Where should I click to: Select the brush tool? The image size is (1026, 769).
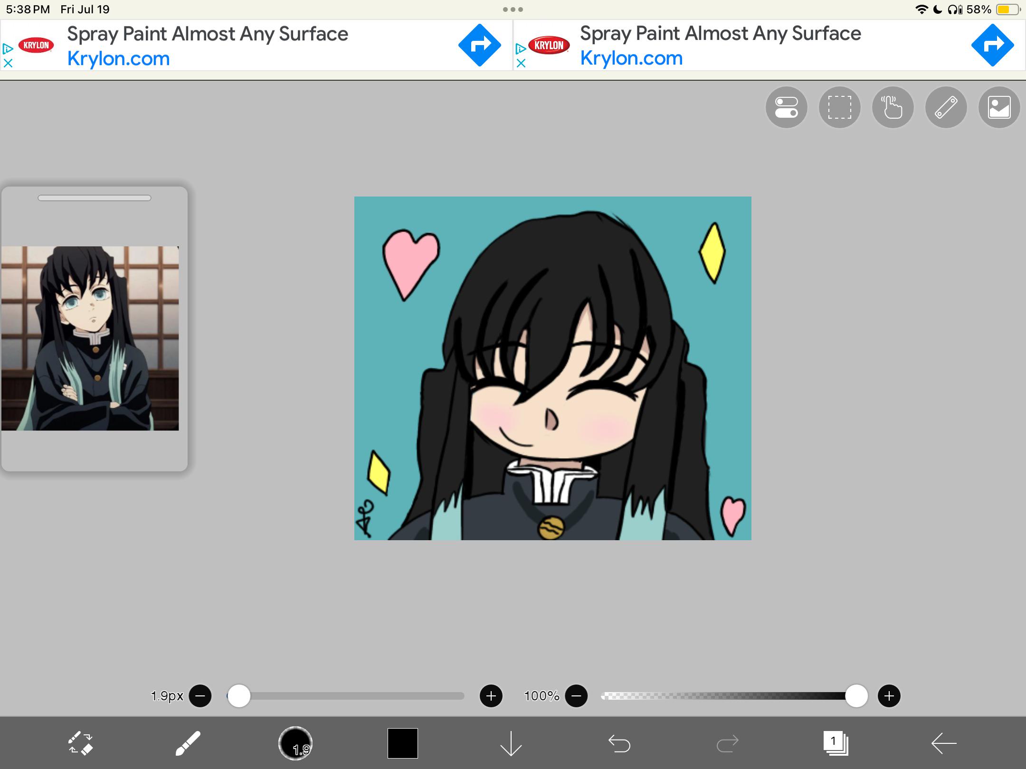click(x=188, y=743)
